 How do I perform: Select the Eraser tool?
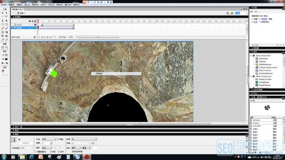coord(6,40)
